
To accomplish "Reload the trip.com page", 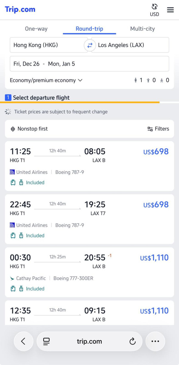I will coord(132,341).
